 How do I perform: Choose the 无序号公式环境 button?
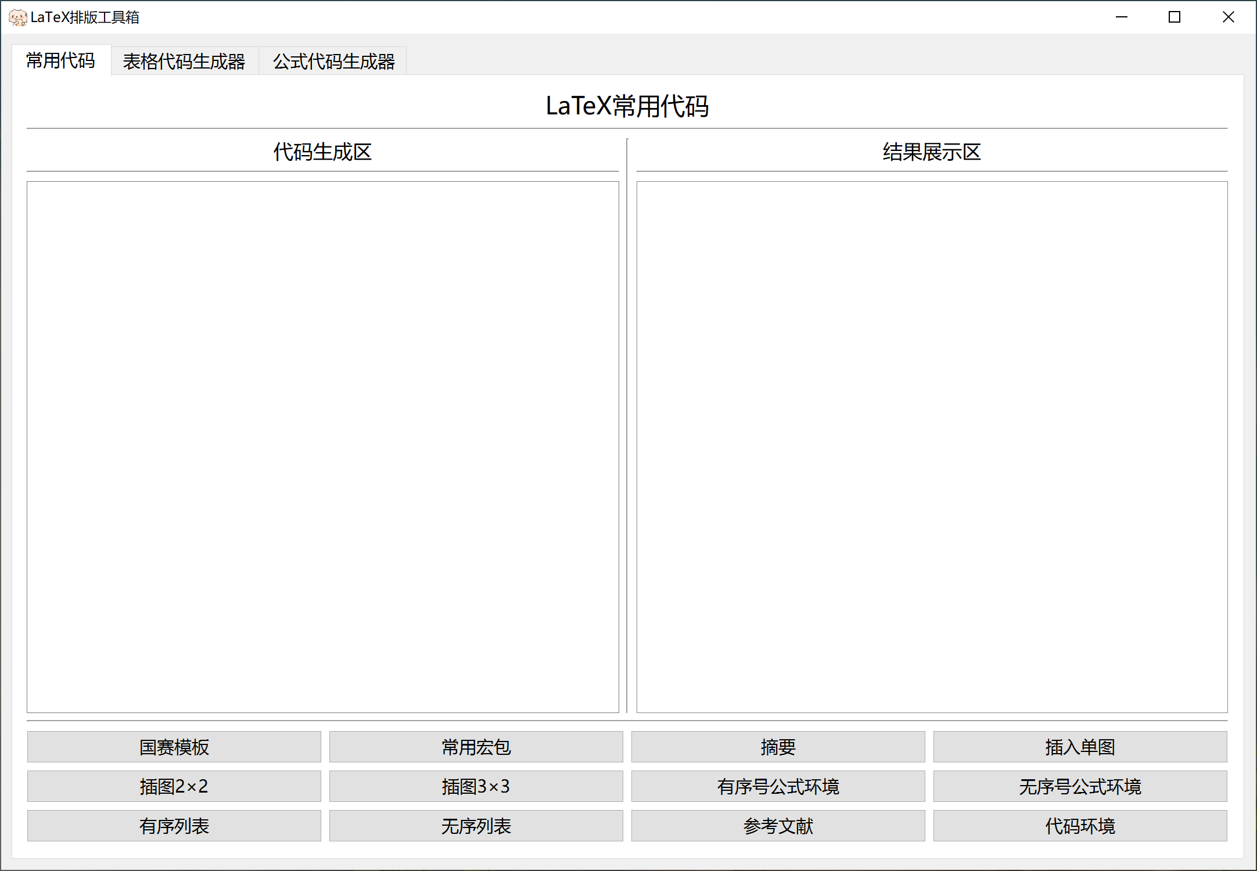tap(1080, 786)
